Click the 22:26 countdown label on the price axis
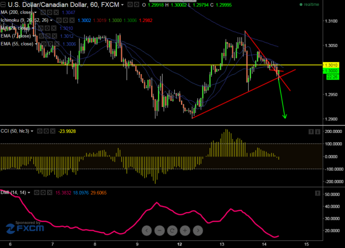345x248 pixels. (332, 77)
